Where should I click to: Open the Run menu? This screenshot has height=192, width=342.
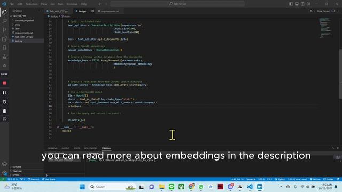point(60,4)
